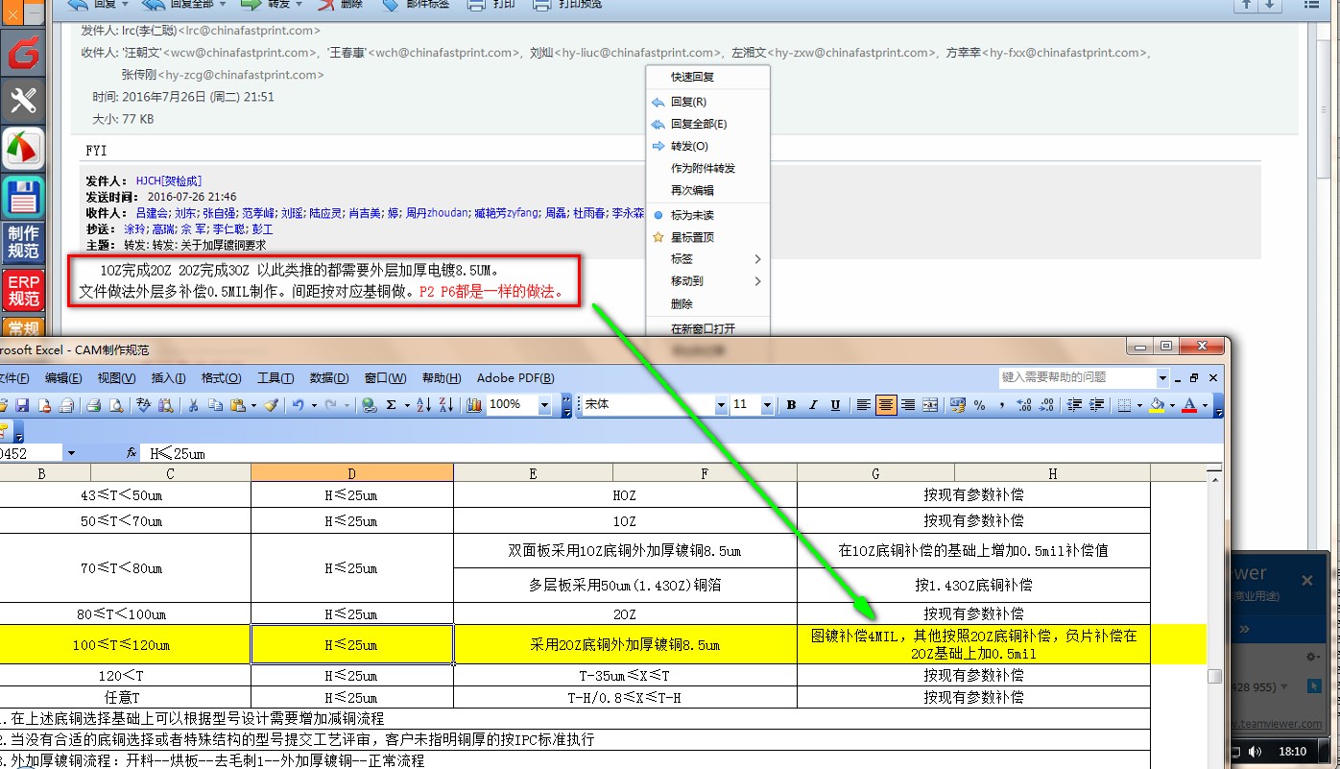Click Increase Indent icon

coord(1097,405)
